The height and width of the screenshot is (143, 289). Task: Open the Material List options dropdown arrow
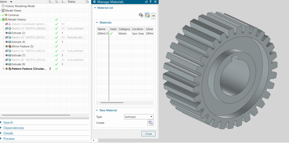(x=153, y=16)
